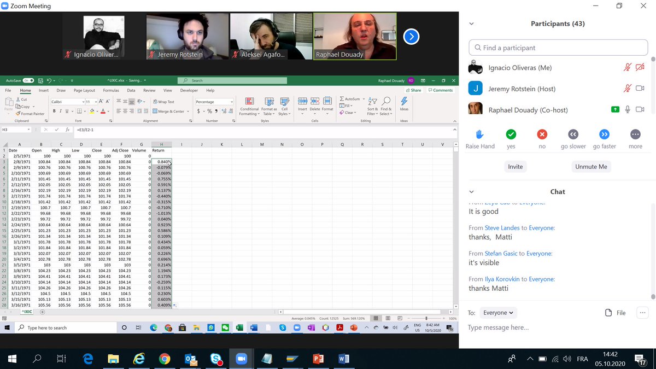Open File Explorer from the taskbar
This screenshot has height=369, width=656.
pyautogui.click(x=113, y=359)
